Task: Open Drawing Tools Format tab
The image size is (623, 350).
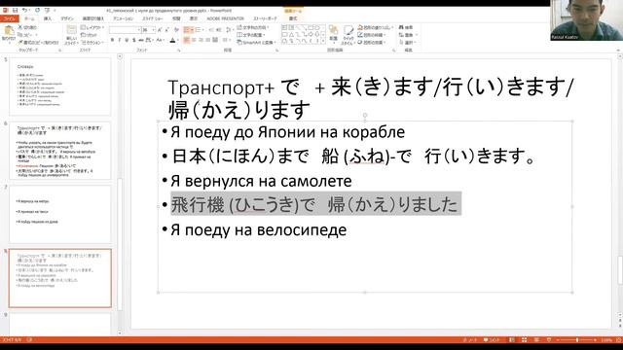Action: pos(293,18)
